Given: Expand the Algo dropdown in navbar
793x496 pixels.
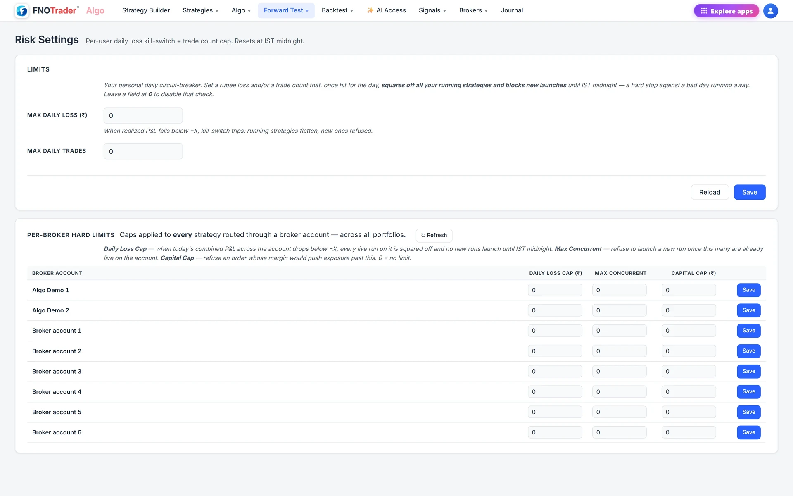Looking at the screenshot, I should [x=241, y=10].
